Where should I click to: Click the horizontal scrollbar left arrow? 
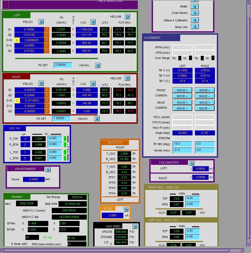pyautogui.click(x=2, y=251)
